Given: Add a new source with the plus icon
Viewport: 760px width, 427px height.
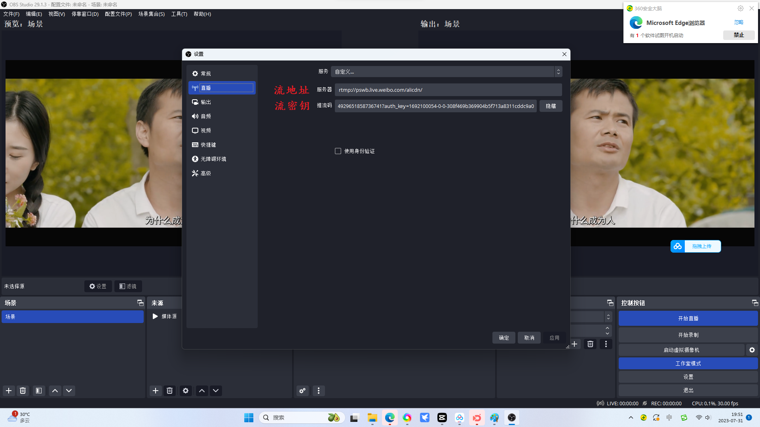Looking at the screenshot, I should [x=155, y=391].
